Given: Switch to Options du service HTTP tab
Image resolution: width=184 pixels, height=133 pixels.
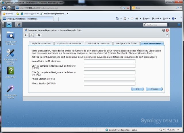Looking at the screenshot, I should [69, 43].
